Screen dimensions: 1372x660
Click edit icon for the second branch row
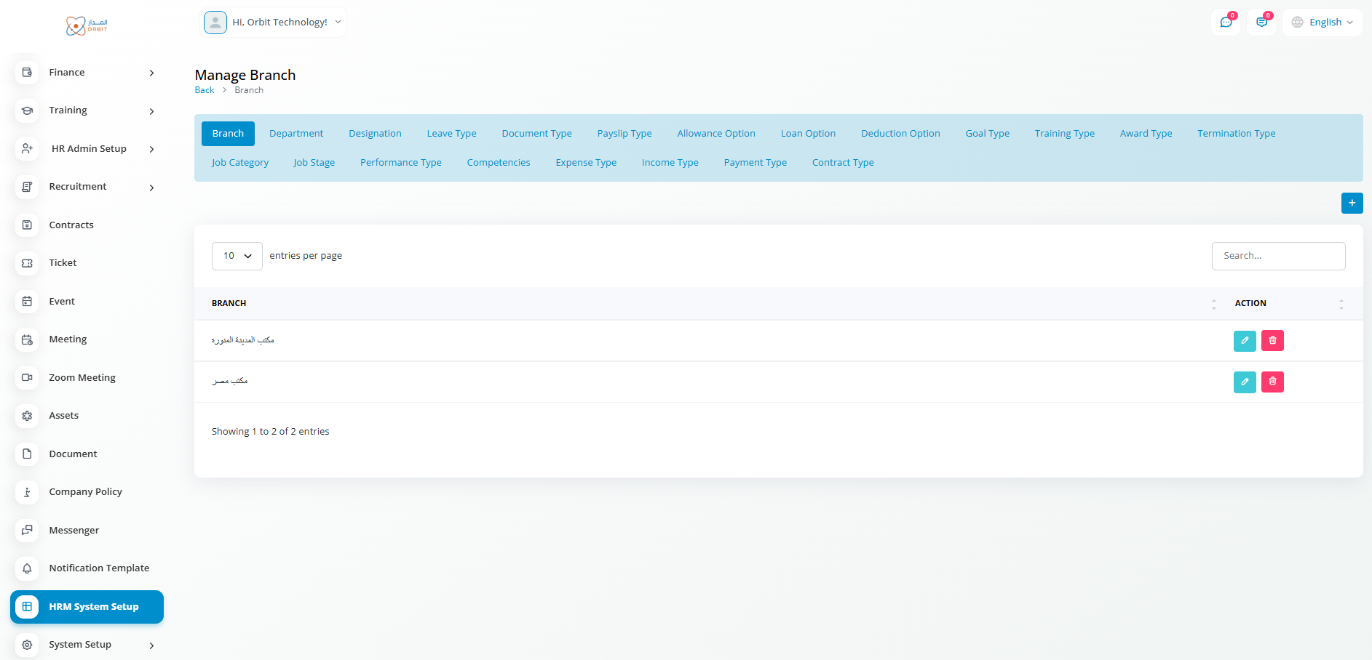pos(1245,382)
